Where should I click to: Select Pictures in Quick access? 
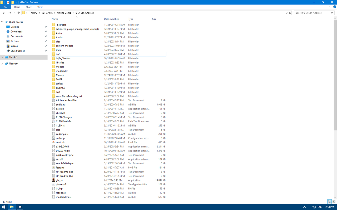[x=15, y=41]
